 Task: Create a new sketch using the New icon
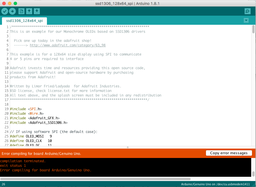21,11
